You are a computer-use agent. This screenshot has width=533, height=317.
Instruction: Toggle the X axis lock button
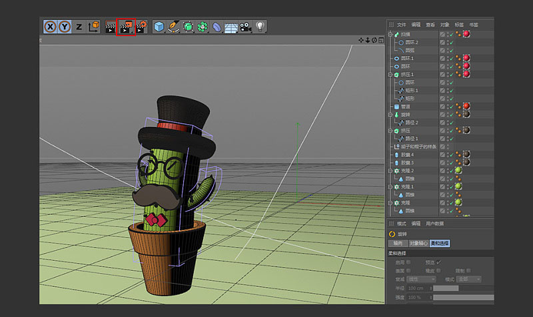(50, 27)
